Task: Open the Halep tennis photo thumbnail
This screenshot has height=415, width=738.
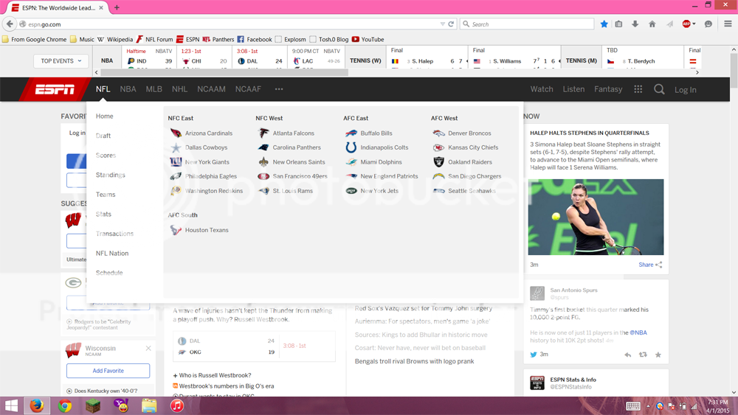Action: pyautogui.click(x=596, y=217)
